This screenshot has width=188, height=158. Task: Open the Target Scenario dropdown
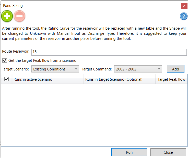click(x=55, y=69)
